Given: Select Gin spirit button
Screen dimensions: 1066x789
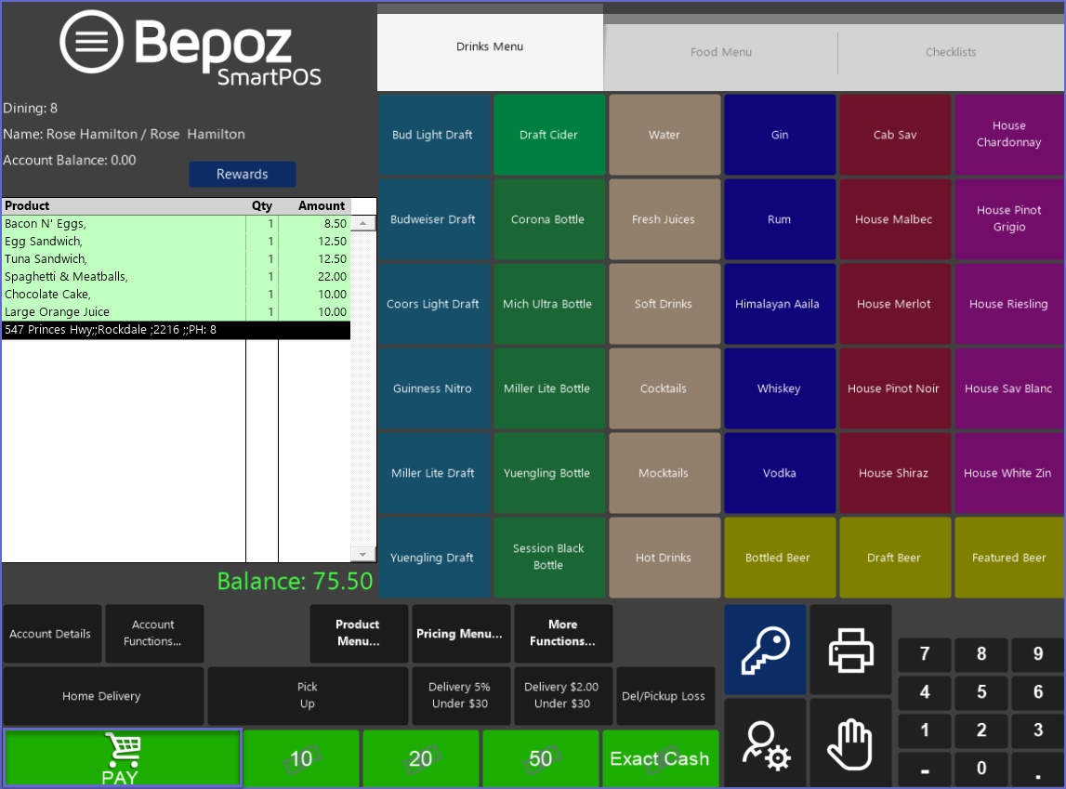Looking at the screenshot, I should click(780, 135).
